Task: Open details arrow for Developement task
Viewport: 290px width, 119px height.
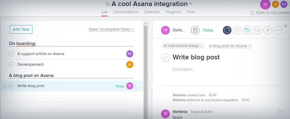Action: 135,65
